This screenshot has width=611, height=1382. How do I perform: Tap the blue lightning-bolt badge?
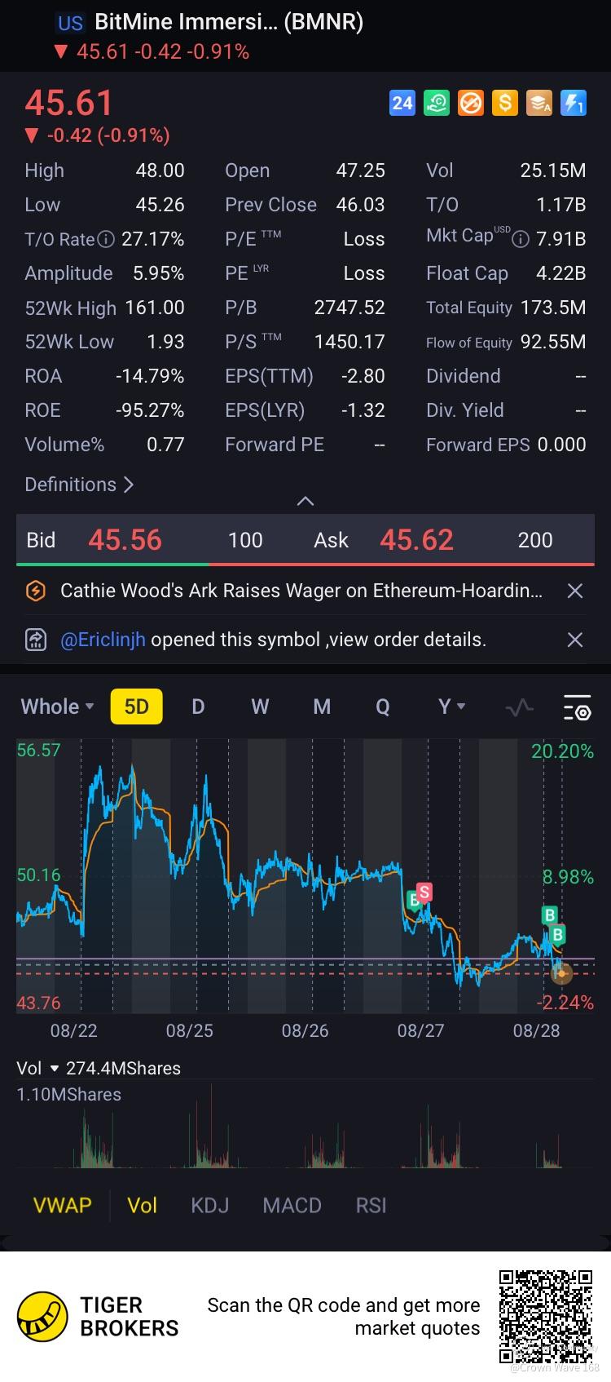[574, 103]
